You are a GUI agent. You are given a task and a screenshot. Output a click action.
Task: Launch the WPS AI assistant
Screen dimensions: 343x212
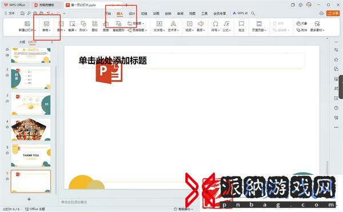pyautogui.click(x=240, y=13)
